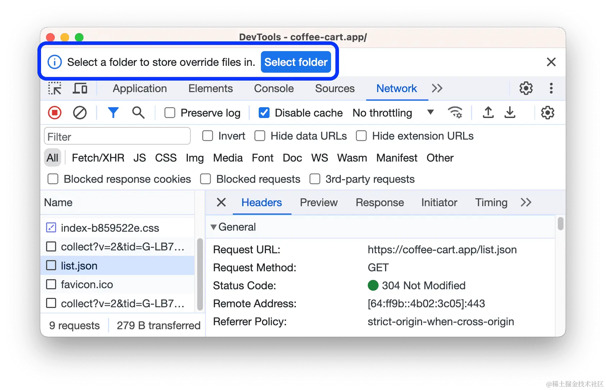Click the Select folder button
The image size is (606, 390).
coord(296,62)
